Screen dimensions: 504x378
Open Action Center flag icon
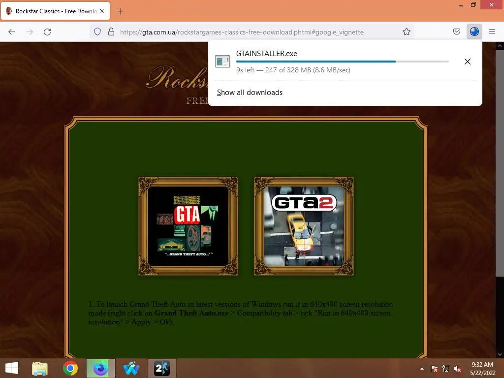434,369
